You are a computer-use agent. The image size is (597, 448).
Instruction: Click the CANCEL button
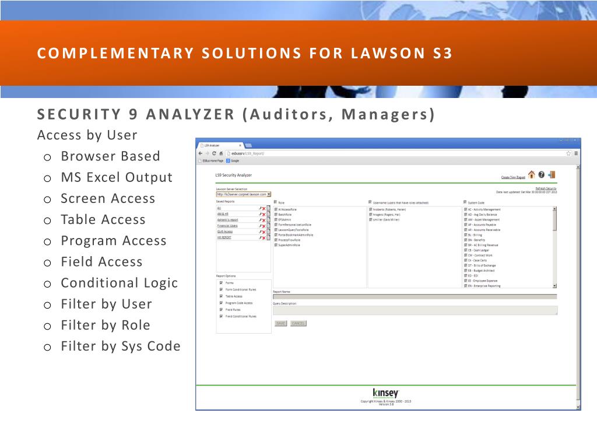[x=298, y=323]
